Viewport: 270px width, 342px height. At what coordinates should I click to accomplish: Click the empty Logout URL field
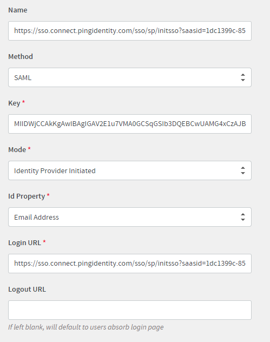(130, 310)
